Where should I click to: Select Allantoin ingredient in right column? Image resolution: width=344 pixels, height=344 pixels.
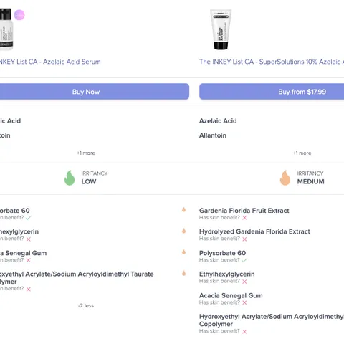click(213, 135)
